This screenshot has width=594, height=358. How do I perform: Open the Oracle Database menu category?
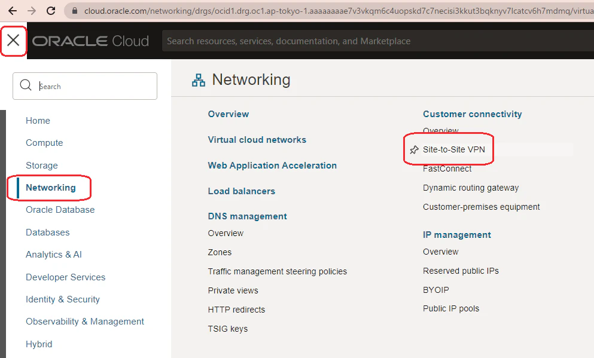pyautogui.click(x=60, y=210)
